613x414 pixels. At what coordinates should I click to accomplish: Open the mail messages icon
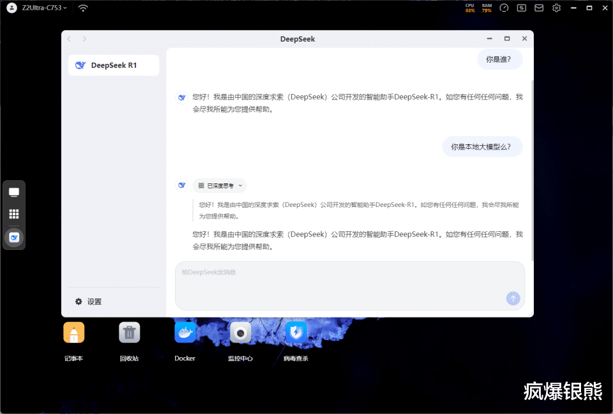(x=539, y=8)
